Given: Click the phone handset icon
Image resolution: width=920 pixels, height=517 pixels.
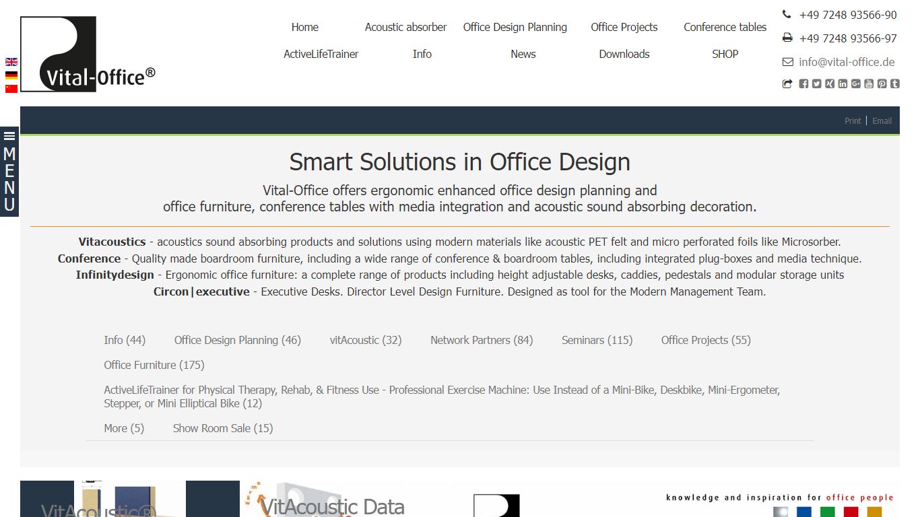Looking at the screenshot, I should click(787, 14).
